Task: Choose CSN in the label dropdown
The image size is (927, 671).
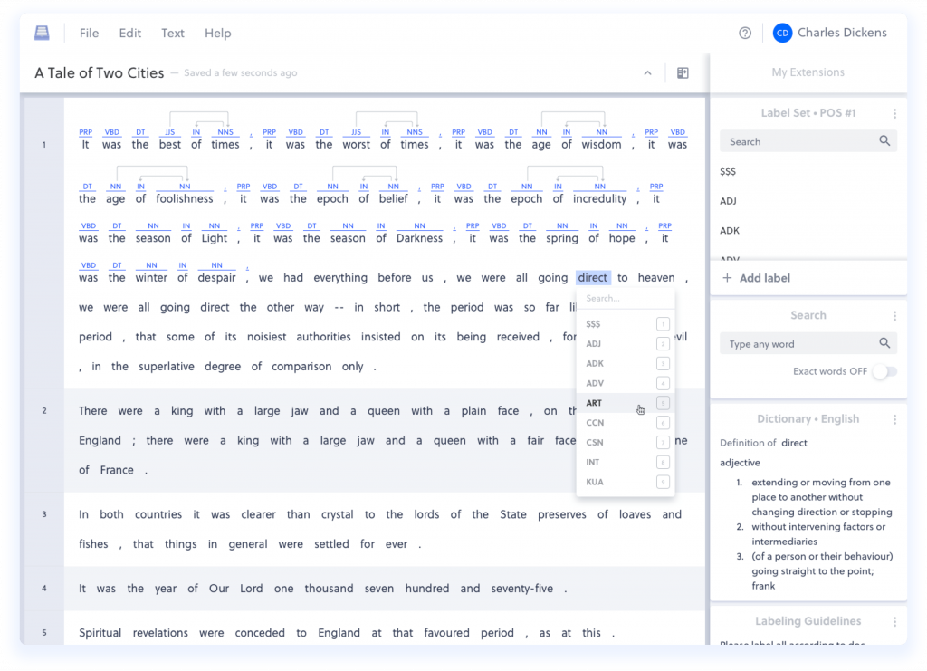Action: tap(626, 442)
